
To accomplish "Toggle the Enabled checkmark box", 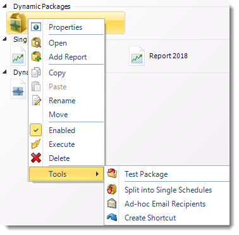I will point(36,130).
